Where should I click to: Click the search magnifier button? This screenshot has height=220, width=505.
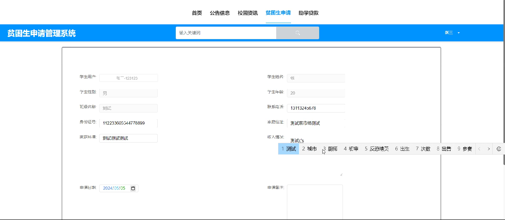click(x=297, y=33)
